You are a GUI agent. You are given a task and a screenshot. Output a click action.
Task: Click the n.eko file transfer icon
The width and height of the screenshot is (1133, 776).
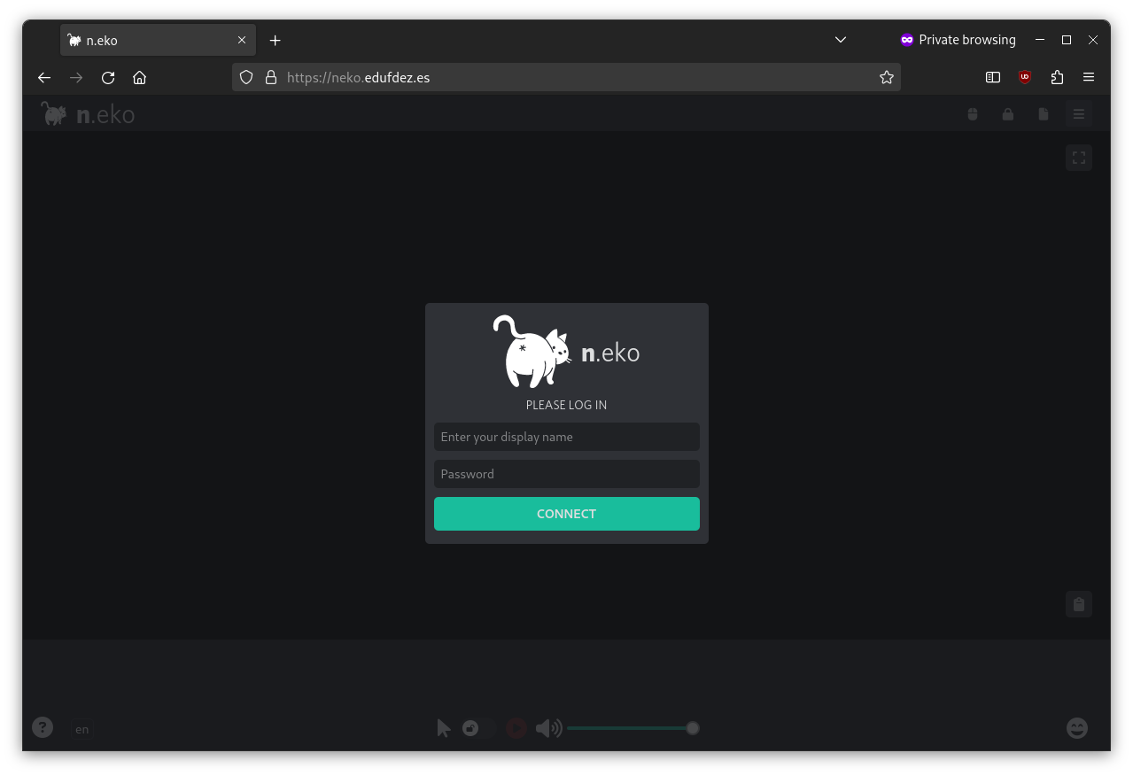[x=1043, y=114]
